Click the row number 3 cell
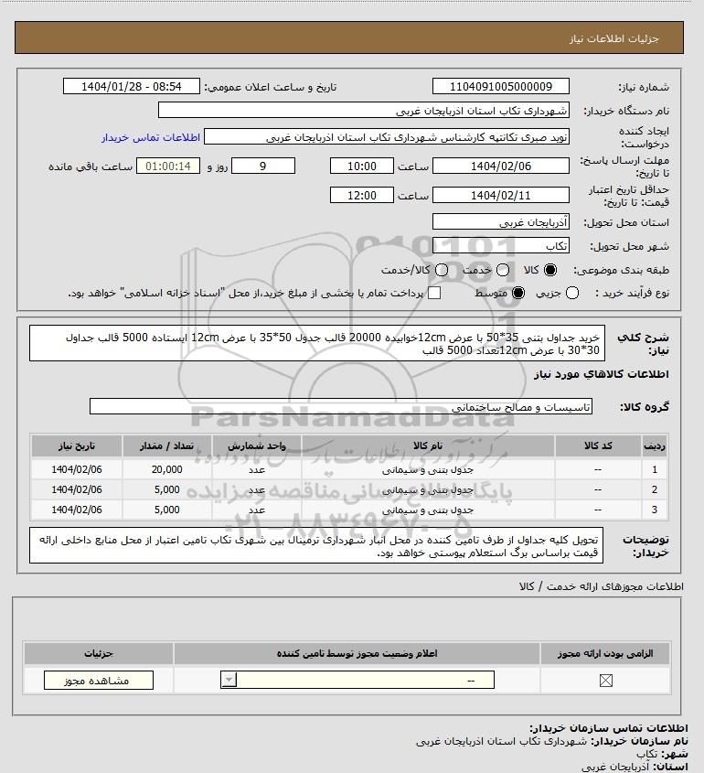The image size is (704, 773). point(655,510)
